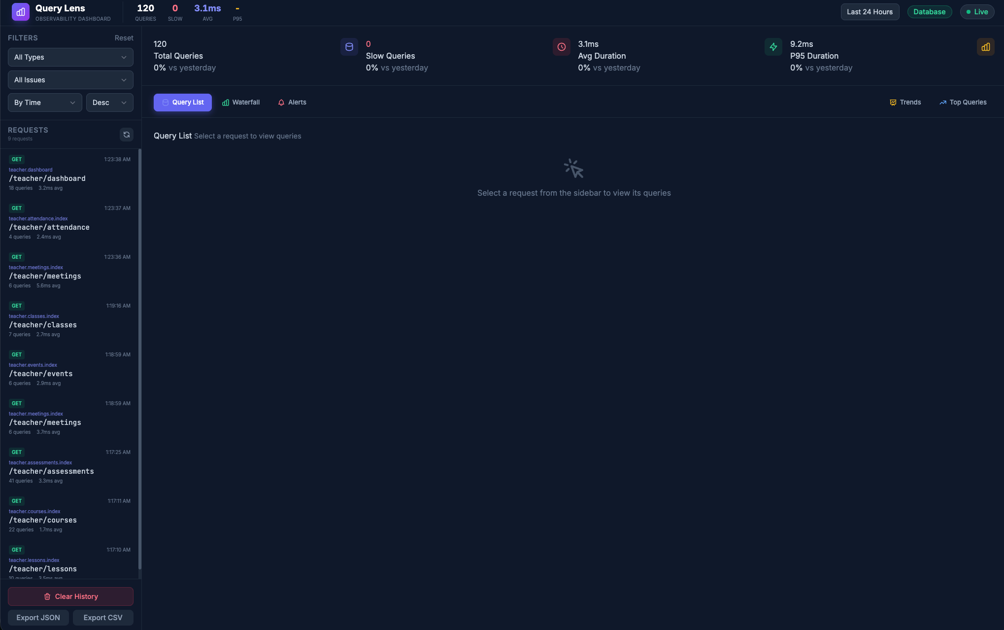
Task: Open the Top Queries view
Action: pyautogui.click(x=963, y=102)
